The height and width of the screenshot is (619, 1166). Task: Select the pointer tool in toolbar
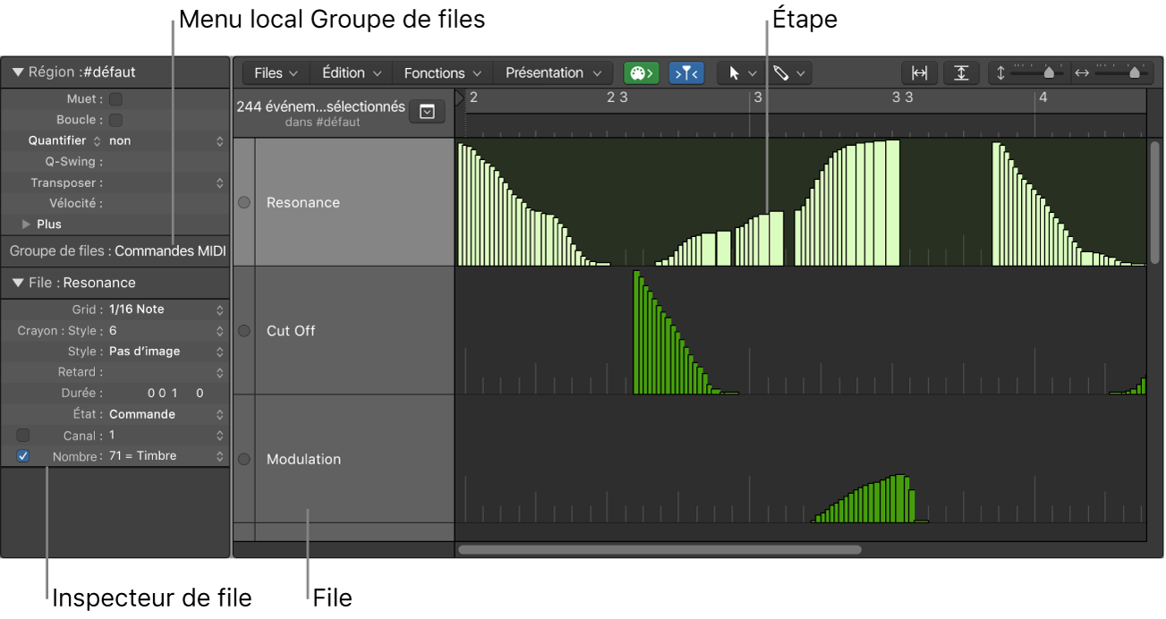(x=735, y=73)
